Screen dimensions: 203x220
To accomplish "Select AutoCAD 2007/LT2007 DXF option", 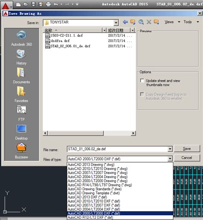I will pyautogui.click(x=120, y=205).
